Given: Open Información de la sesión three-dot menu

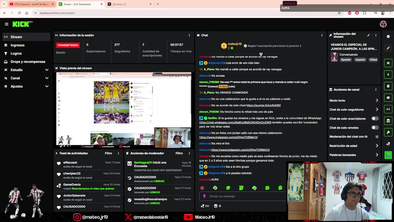Looking at the screenshot, I should pyautogui.click(x=189, y=35).
